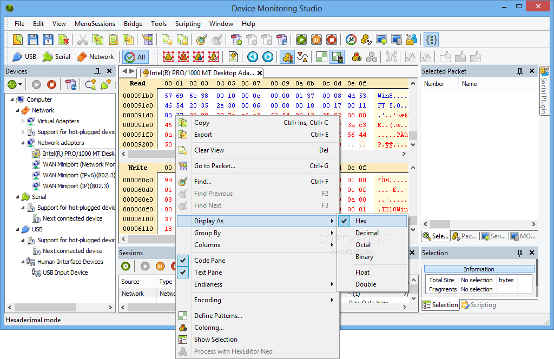
Task: Close the Selection panel
Action: (531, 252)
